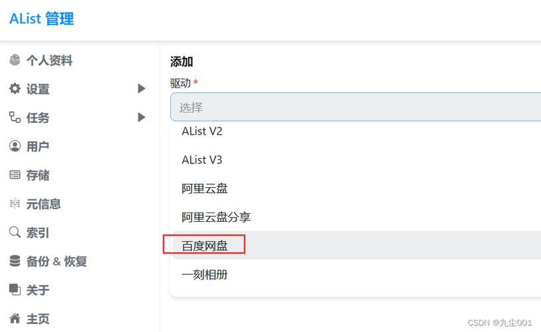This screenshot has width=541, height=332.
Task: Click the 元信息 grid icon
Action: [x=15, y=203]
